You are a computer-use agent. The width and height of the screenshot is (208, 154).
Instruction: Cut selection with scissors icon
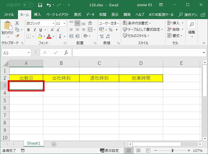point(17,23)
